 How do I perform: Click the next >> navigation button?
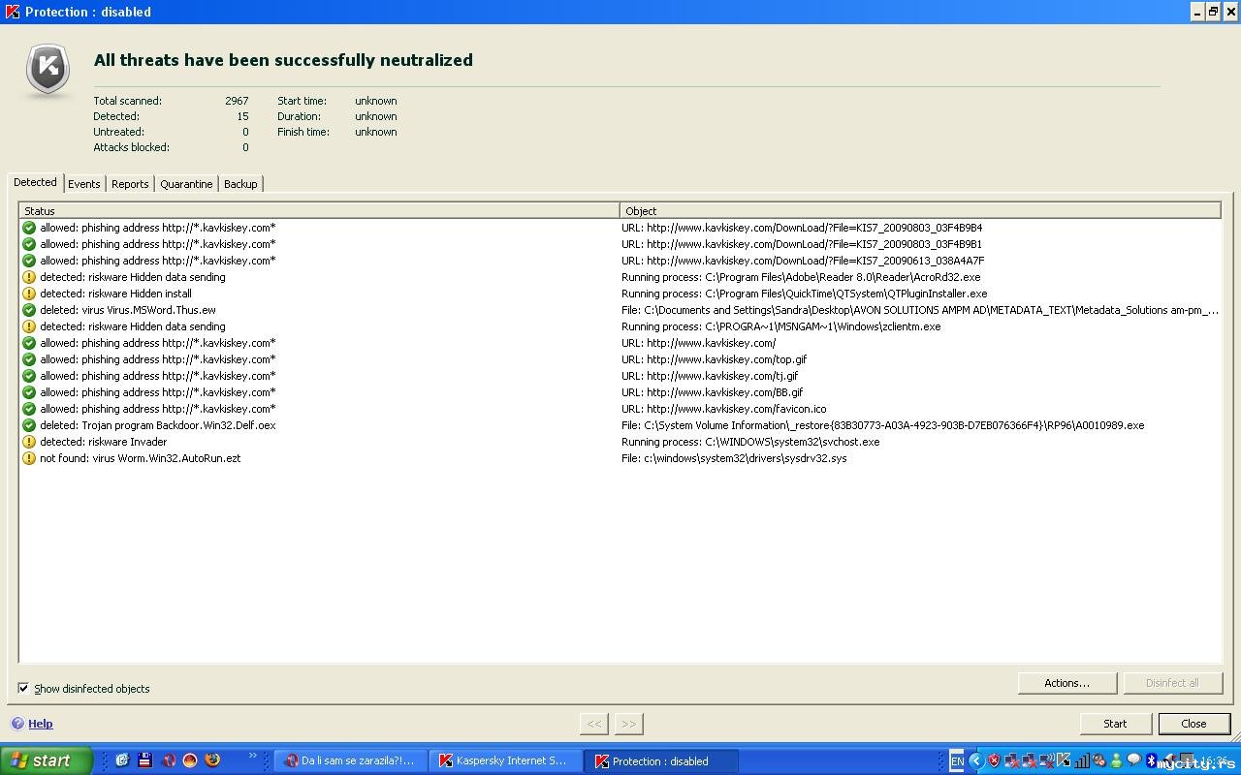pyautogui.click(x=628, y=724)
